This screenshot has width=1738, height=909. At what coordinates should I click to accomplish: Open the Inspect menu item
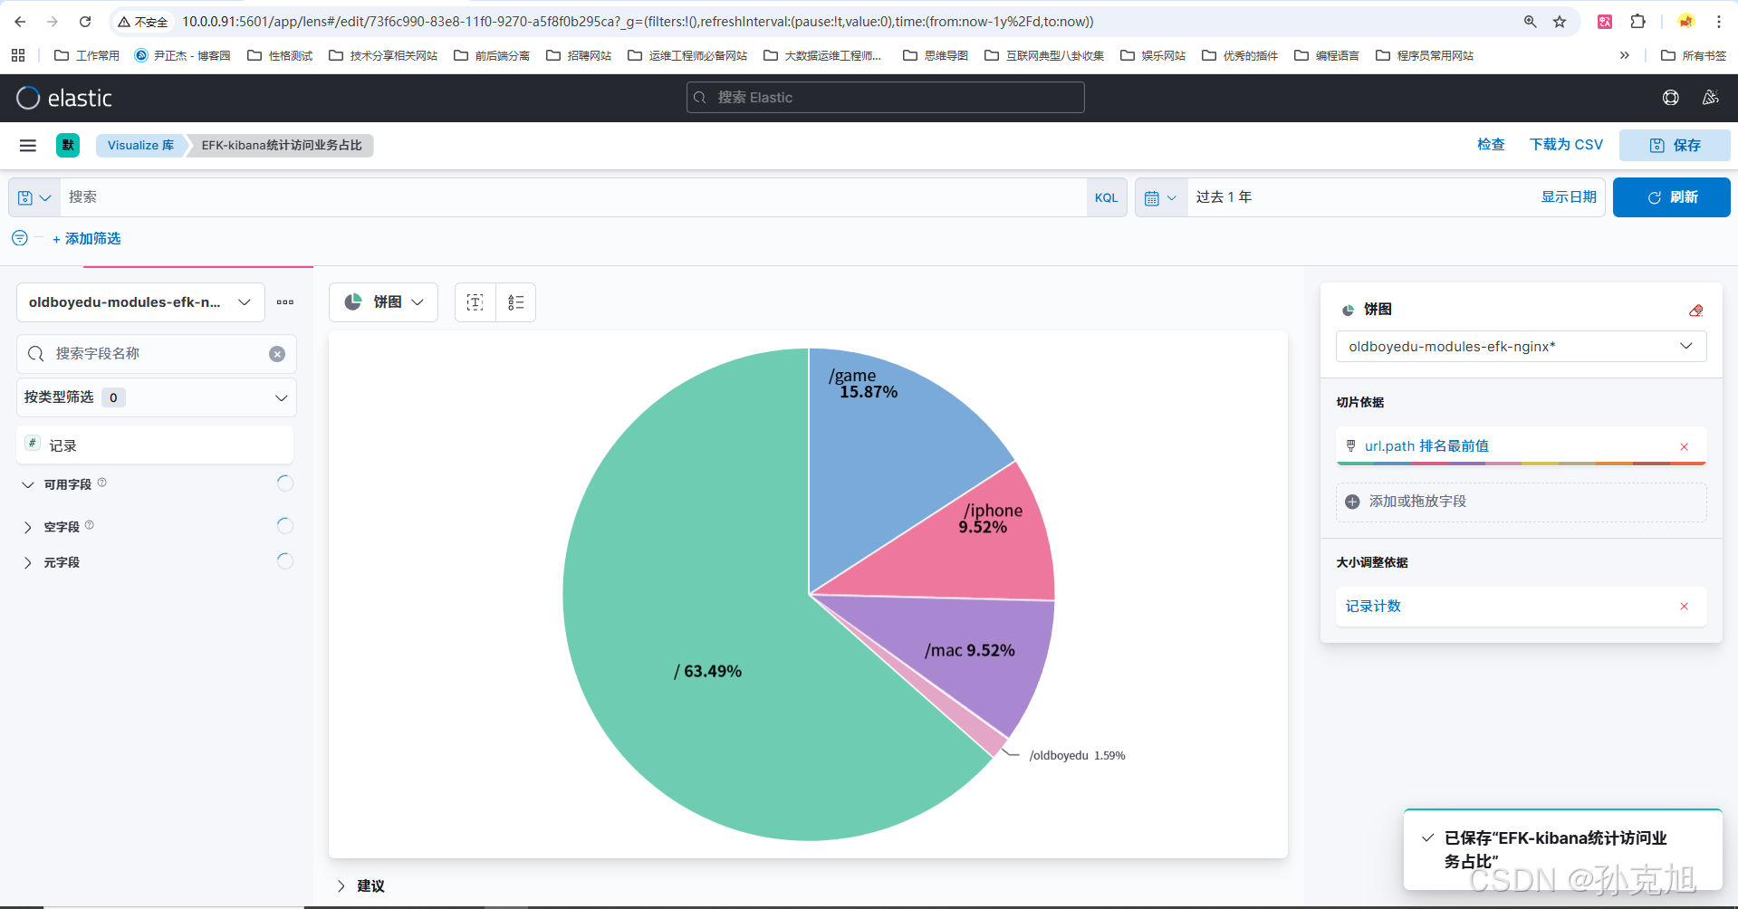(x=1491, y=145)
